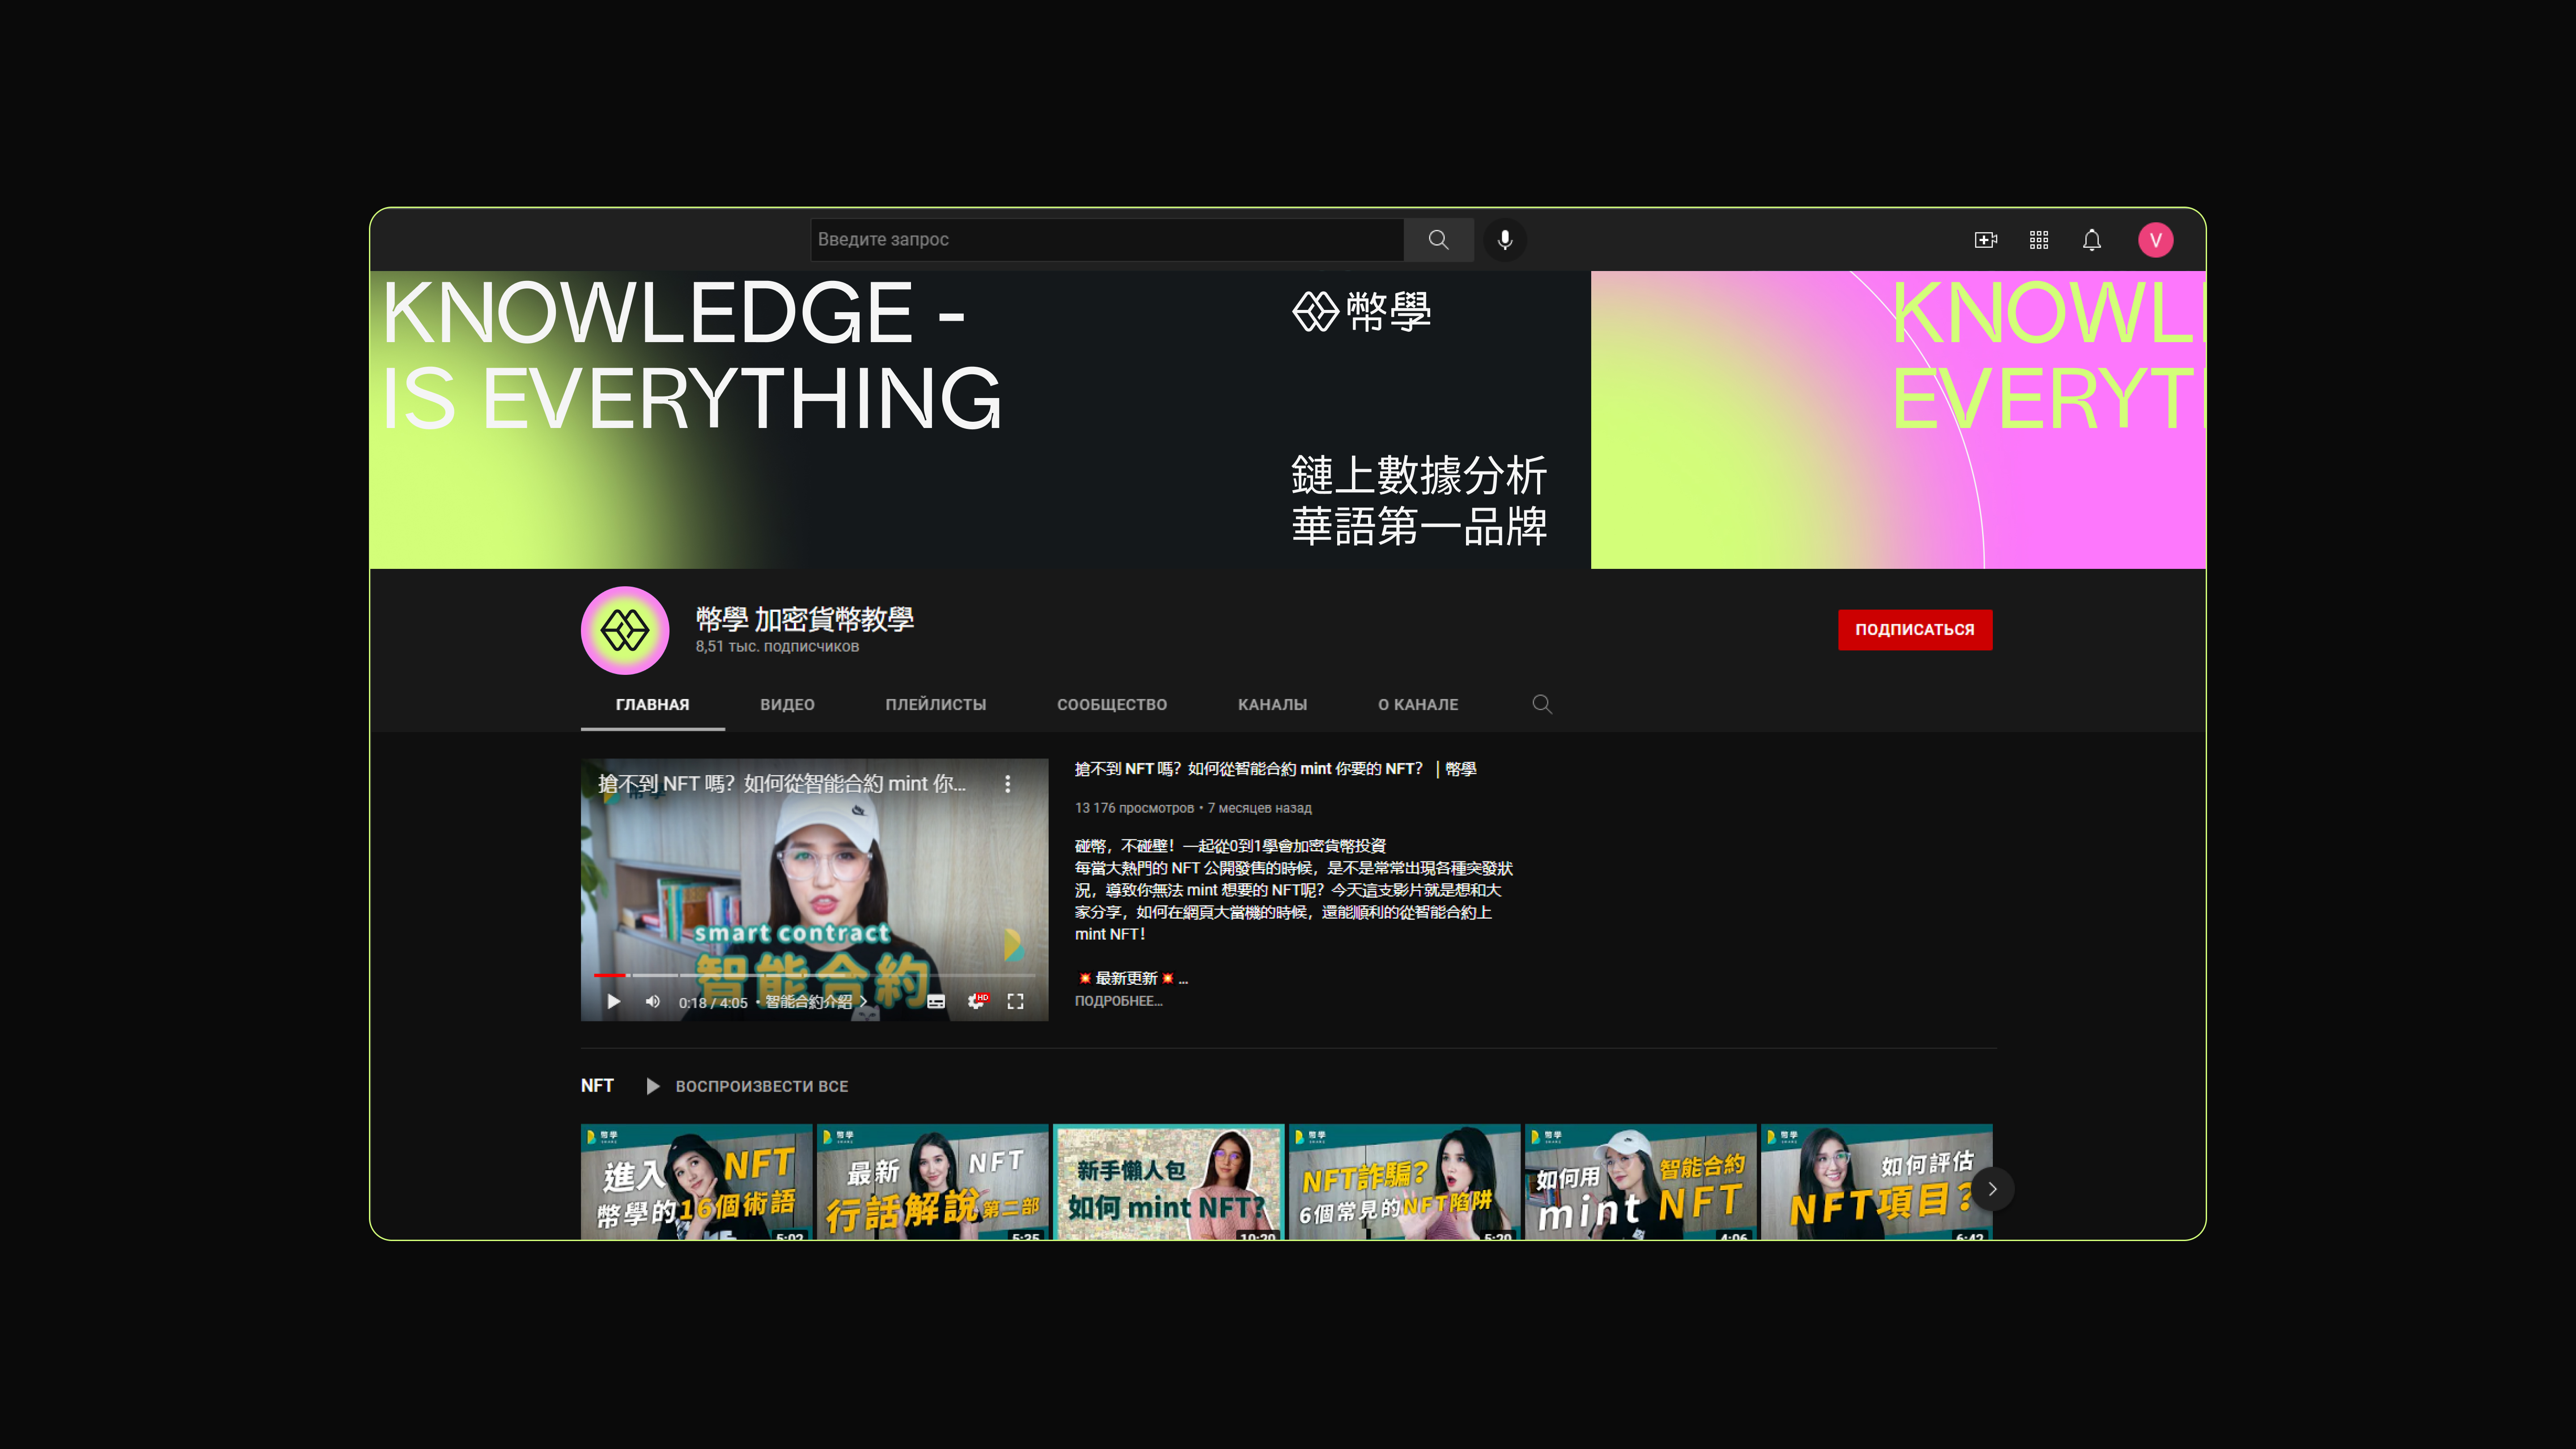Expand chapter list 智能合約介紹 chevron
This screenshot has height=1449, width=2576.
tap(863, 1001)
